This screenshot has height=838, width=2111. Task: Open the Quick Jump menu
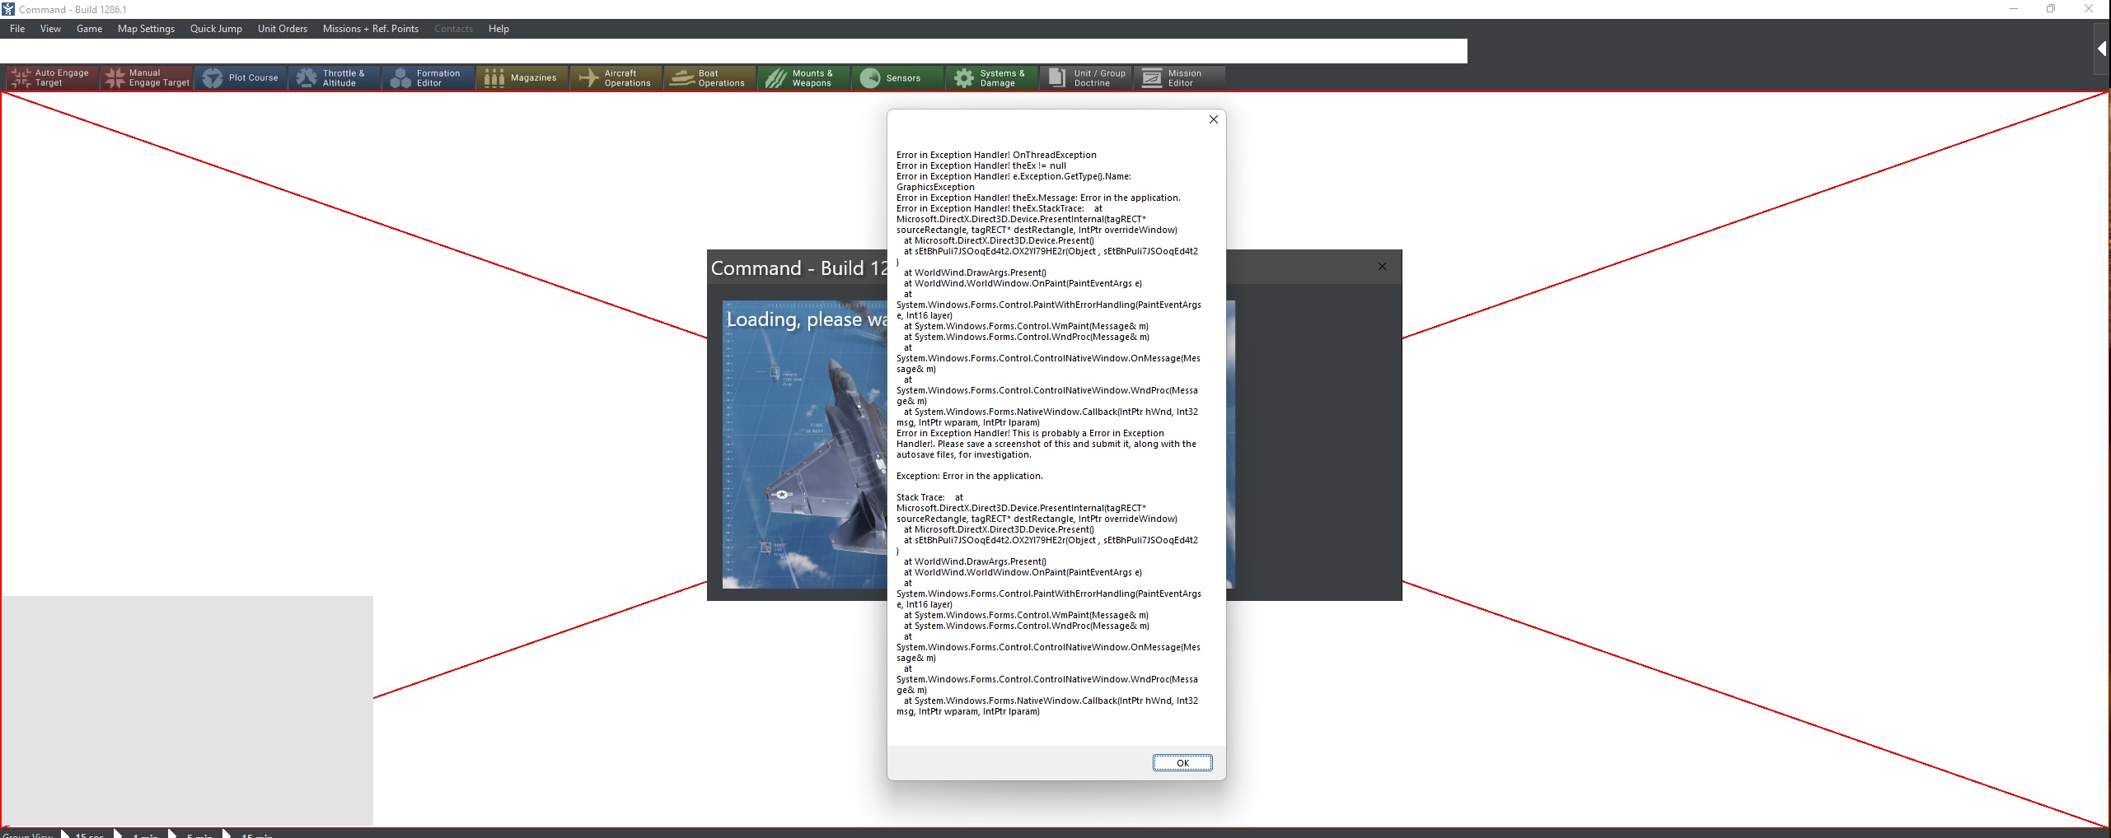click(216, 29)
